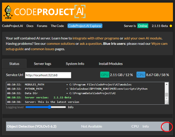Open the Forums nav link
175x137 pixels.
(x=42, y=26)
